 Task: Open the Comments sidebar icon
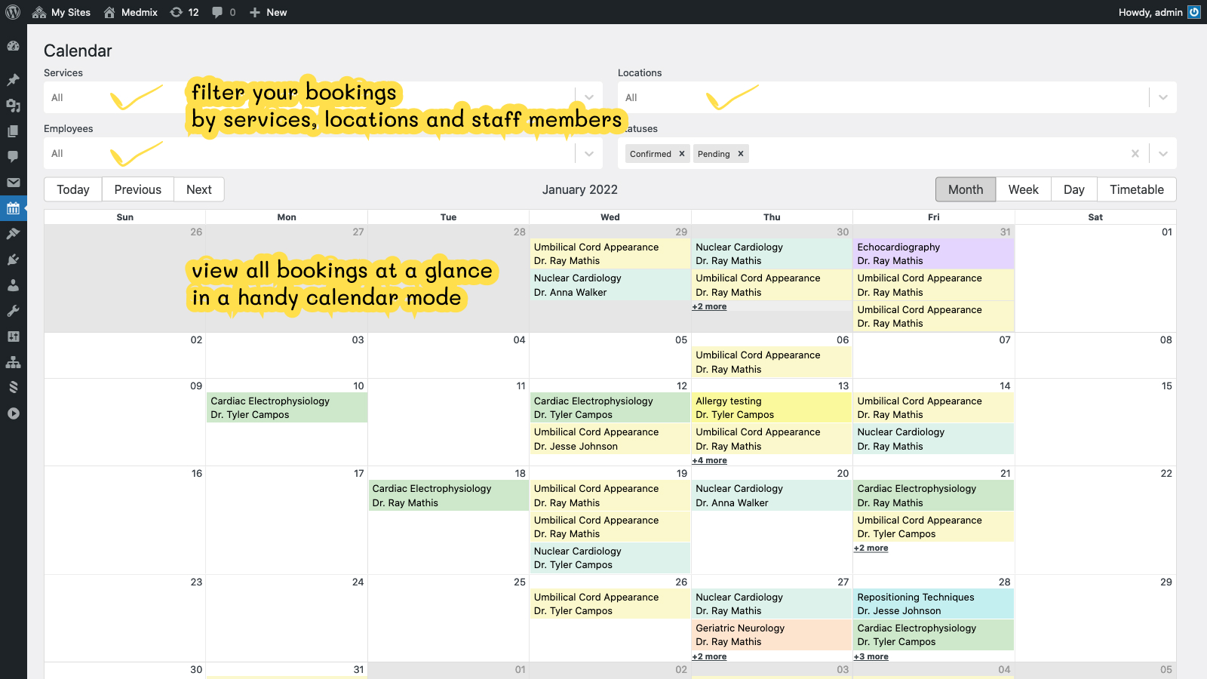click(x=13, y=157)
